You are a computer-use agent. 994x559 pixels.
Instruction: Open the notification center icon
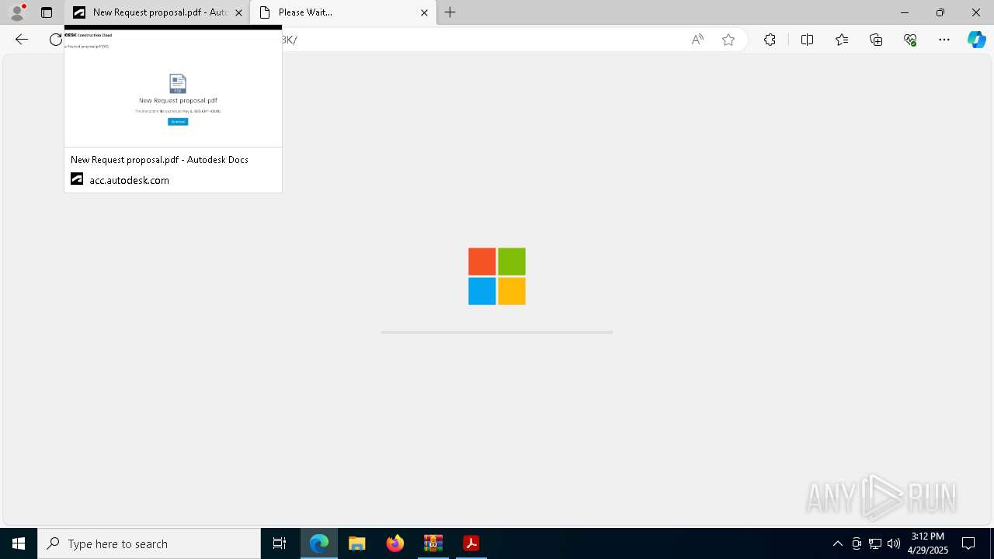pyautogui.click(x=969, y=543)
